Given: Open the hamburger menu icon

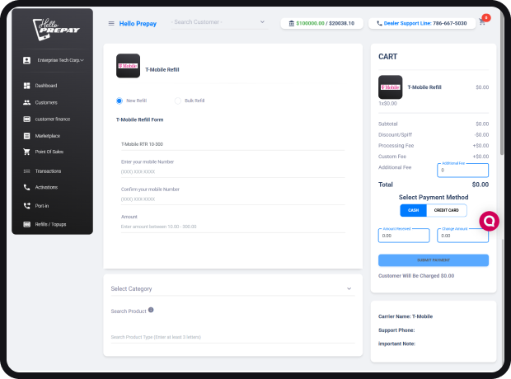Looking at the screenshot, I should click(x=111, y=23).
